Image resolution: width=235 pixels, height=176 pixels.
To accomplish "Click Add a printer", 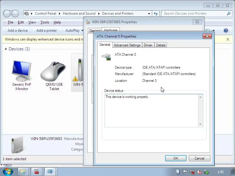I will point(47,31).
